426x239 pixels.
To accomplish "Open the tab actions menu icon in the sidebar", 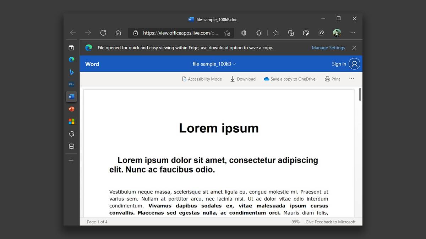I will (x=71, y=48).
